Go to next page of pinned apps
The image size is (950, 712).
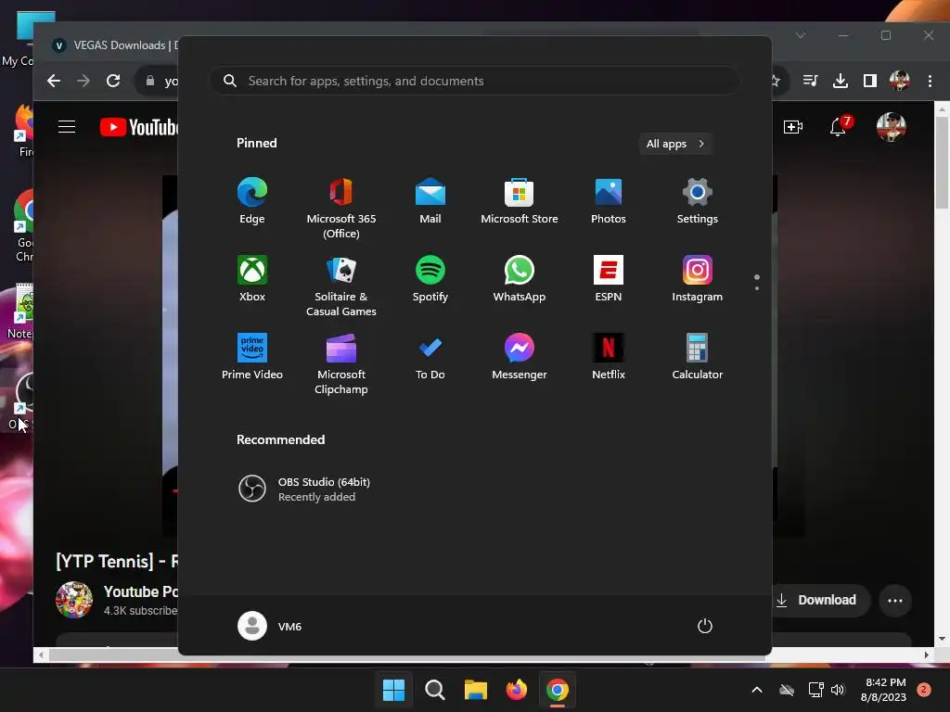pyautogui.click(x=757, y=288)
